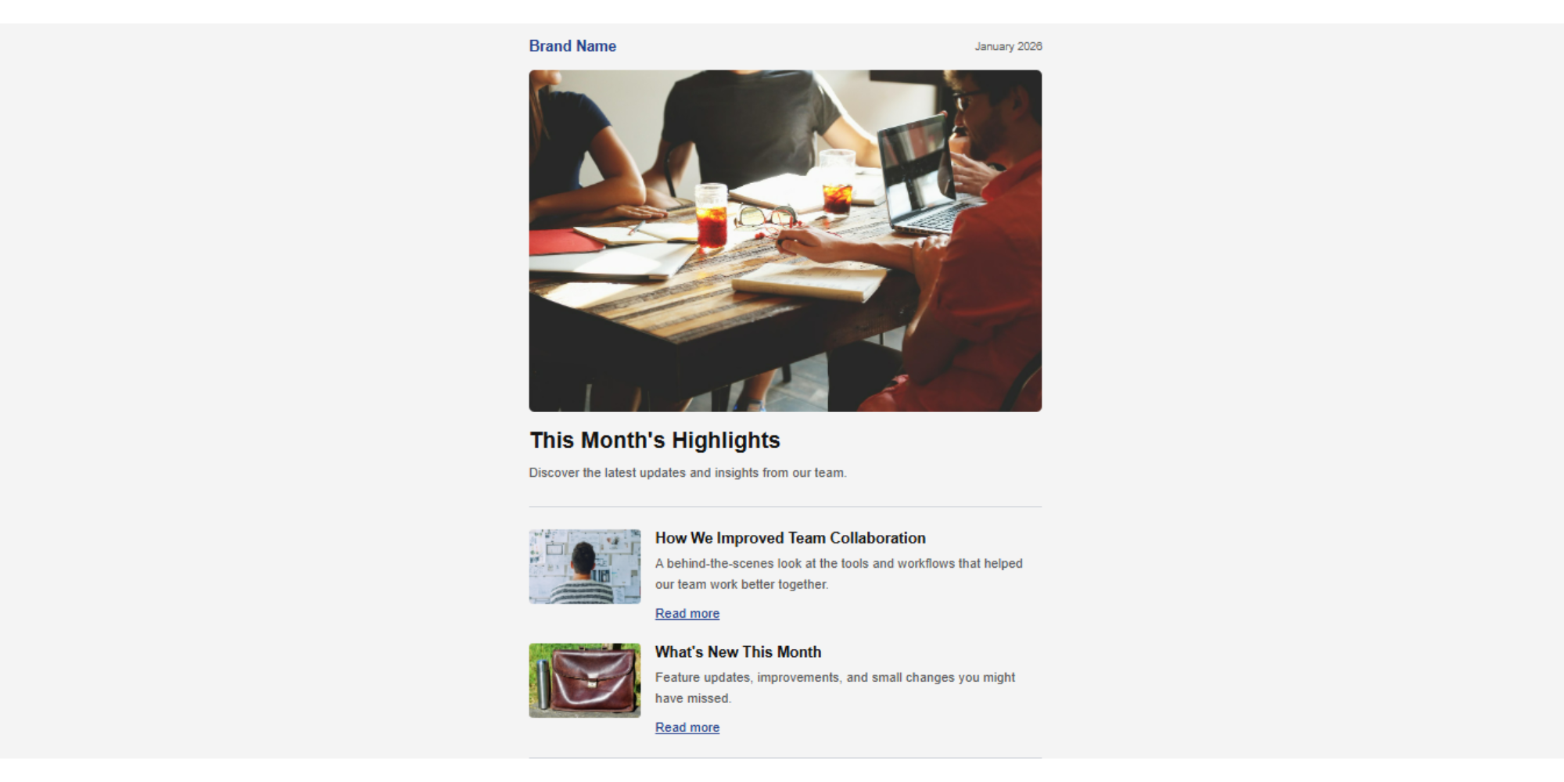Click the red notebook in hero photo
The image size is (1564, 782).
coord(565,242)
